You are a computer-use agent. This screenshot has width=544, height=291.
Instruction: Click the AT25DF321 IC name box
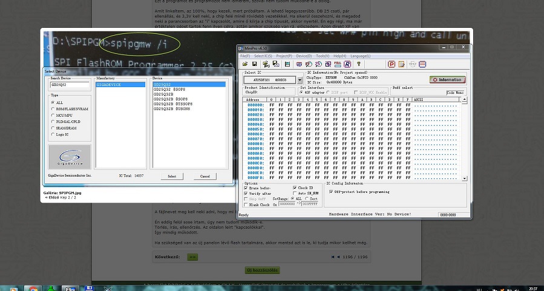(x=270, y=80)
